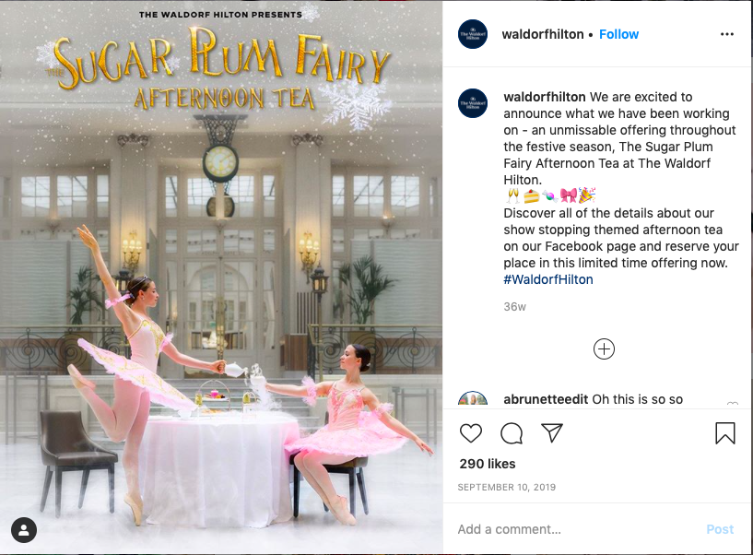The height and width of the screenshot is (555, 753).
Task: Save the post with the bookmark icon
Action: [x=725, y=433]
